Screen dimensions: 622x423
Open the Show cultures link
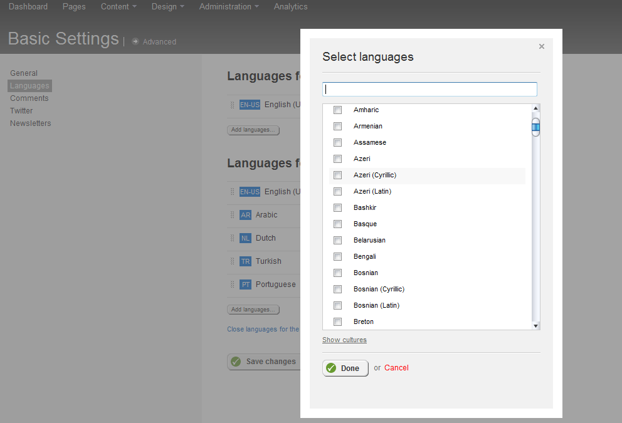[x=344, y=340]
